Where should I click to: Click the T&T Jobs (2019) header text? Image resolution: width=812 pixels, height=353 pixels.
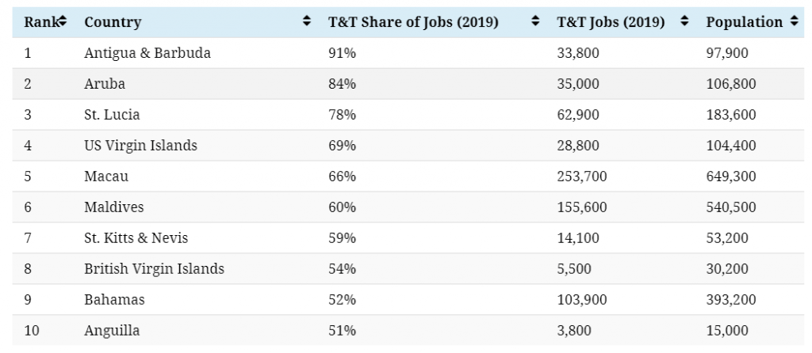click(x=611, y=22)
